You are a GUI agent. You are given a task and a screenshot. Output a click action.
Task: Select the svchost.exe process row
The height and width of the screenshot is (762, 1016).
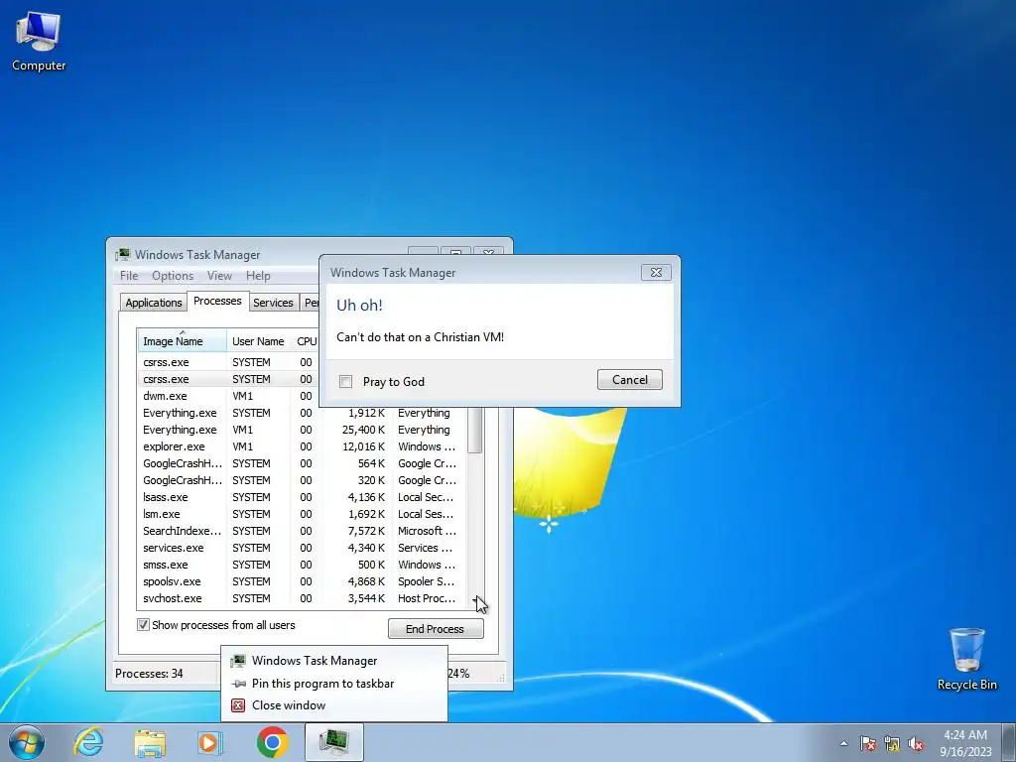(302, 598)
